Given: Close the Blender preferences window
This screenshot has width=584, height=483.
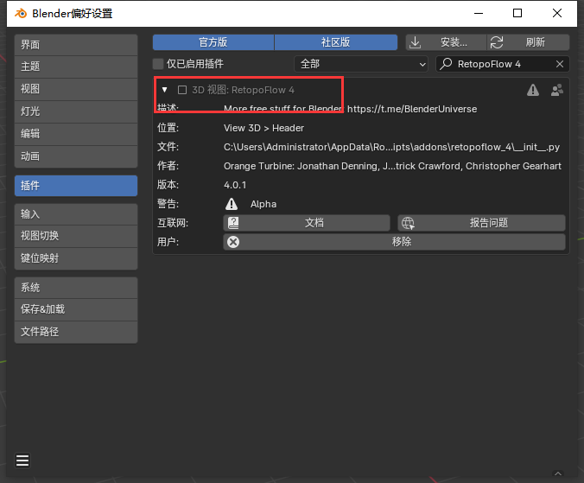Looking at the screenshot, I should pyautogui.click(x=557, y=14).
